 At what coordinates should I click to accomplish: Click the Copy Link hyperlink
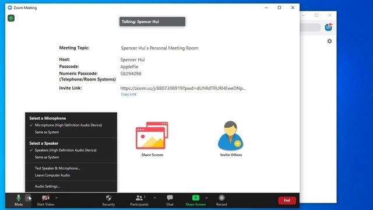coord(128,94)
